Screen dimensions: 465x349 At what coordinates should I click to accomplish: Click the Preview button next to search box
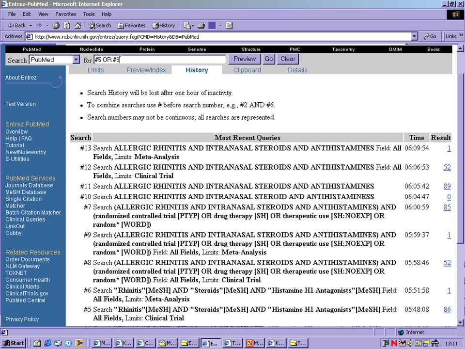pos(245,59)
